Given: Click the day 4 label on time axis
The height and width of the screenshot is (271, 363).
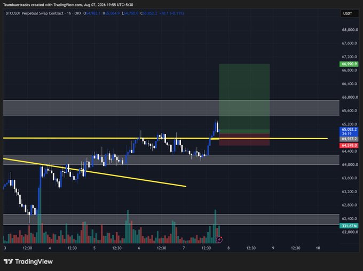Looking at the screenshot, I should [50, 248].
